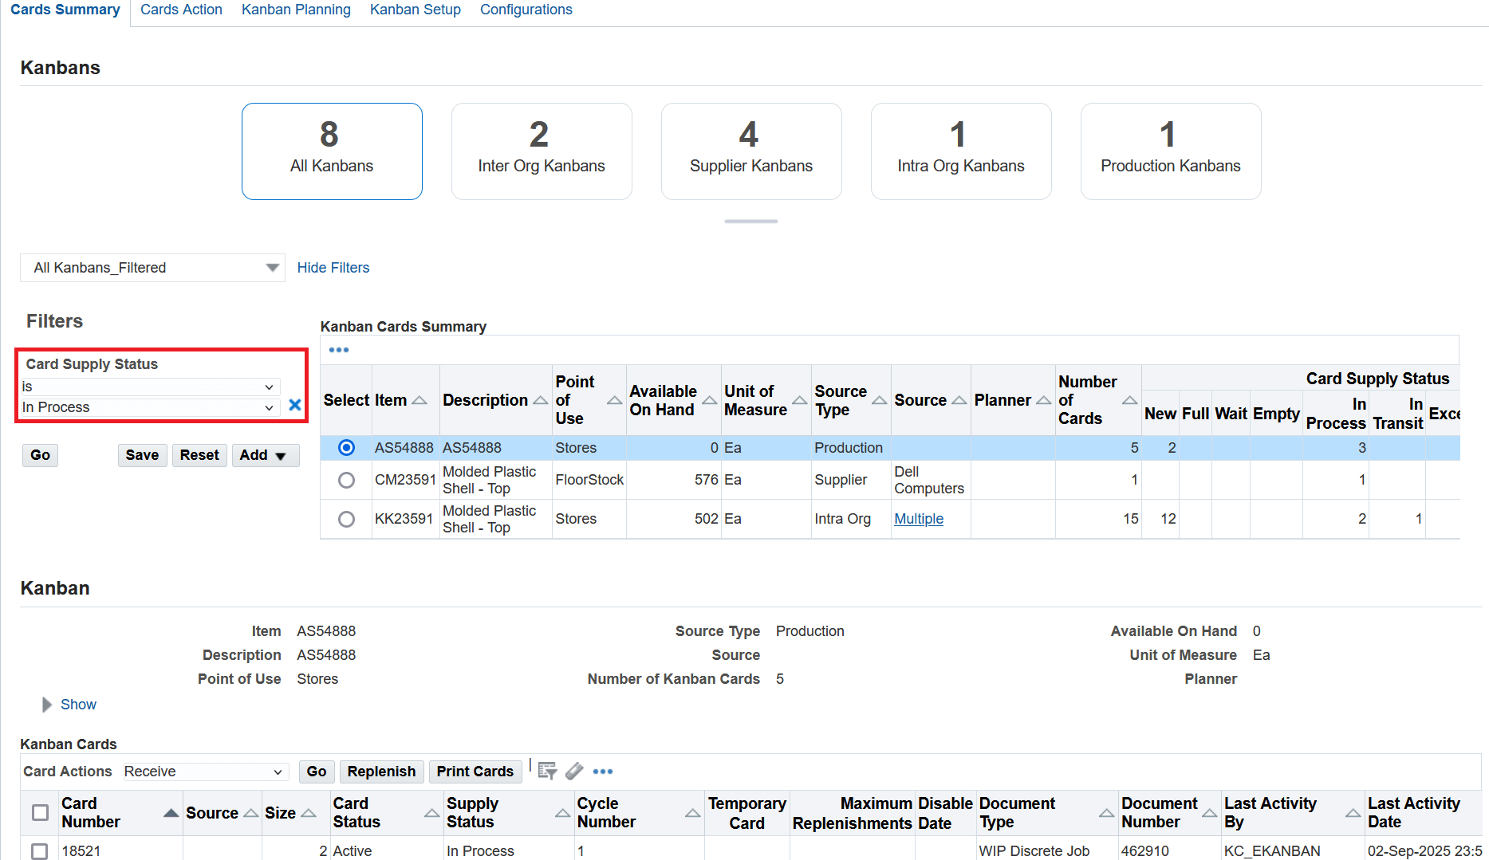Image resolution: width=1489 pixels, height=860 pixels.
Task: Click the Replenish button
Action: (381, 772)
